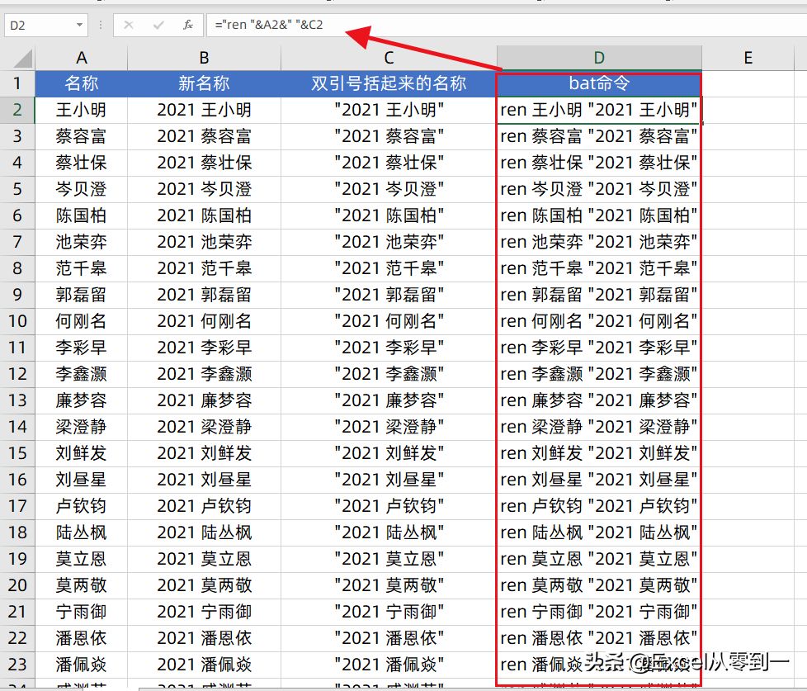The image size is (807, 691).
Task: Click the 双引号括起来的名称 header cell
Action: [x=389, y=83]
